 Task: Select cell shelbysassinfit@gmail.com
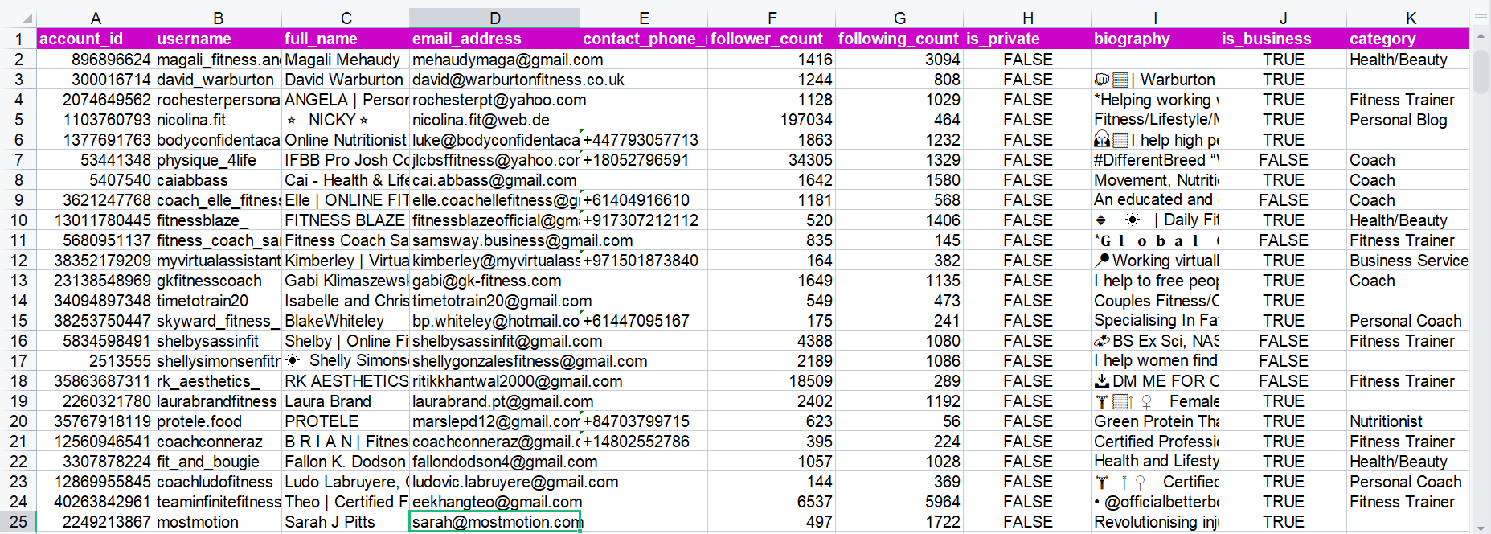click(495, 341)
